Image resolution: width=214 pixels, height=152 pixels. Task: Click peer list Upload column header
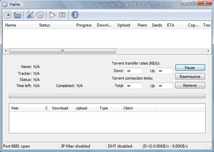[x=86, y=108]
